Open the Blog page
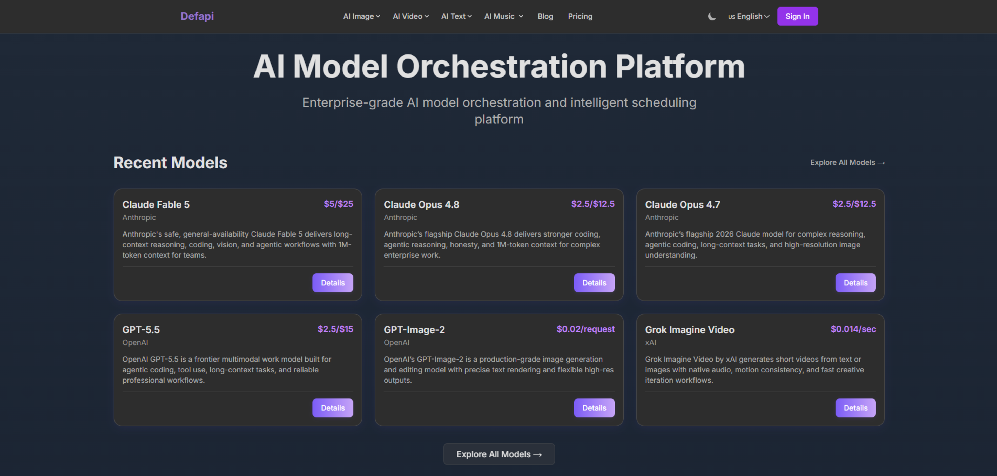Screen dimensions: 997x476 pos(545,16)
